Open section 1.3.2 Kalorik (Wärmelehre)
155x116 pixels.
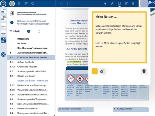pyautogui.click(x=31, y=108)
